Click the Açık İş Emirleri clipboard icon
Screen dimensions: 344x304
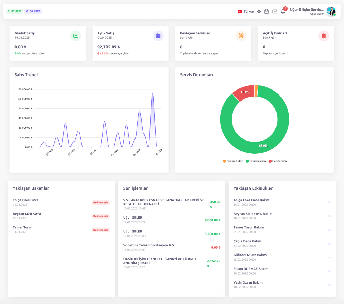[324, 36]
